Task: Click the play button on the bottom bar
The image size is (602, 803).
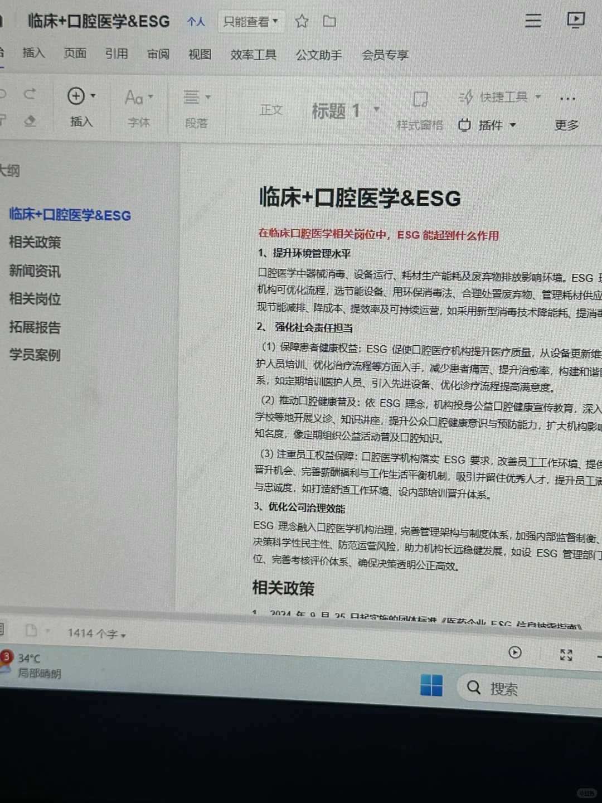Action: pos(515,653)
